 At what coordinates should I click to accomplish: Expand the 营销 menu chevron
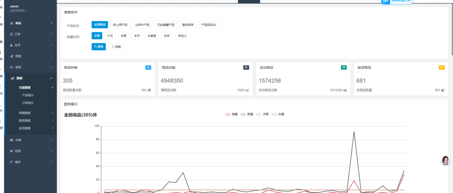point(52,56)
